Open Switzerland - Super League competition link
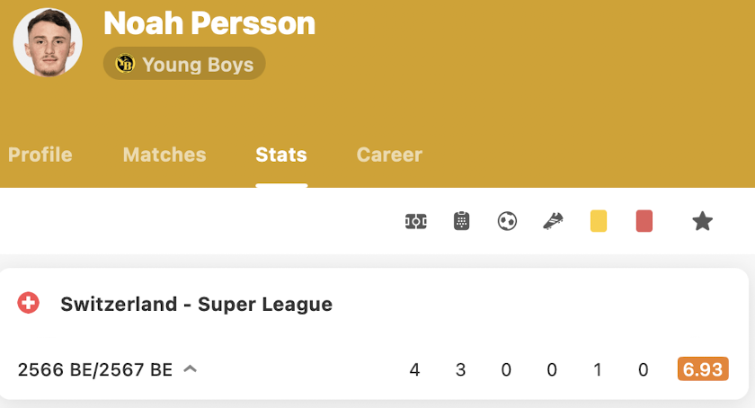The image size is (755, 408). (x=197, y=304)
